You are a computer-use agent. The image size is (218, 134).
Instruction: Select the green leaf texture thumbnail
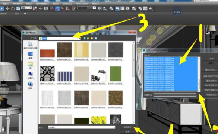coord(116,74)
